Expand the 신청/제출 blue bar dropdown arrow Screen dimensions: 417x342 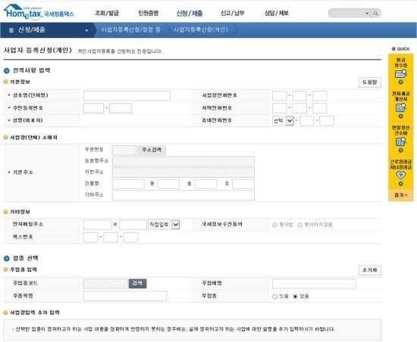[86, 30]
